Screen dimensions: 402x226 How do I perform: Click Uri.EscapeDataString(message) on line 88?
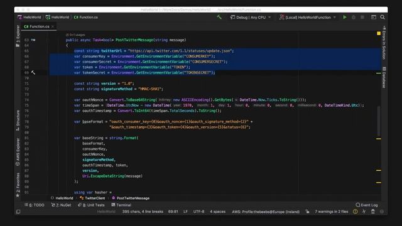(112, 176)
